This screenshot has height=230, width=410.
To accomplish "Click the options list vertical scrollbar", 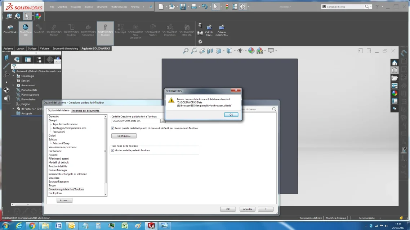I will 105,155.
